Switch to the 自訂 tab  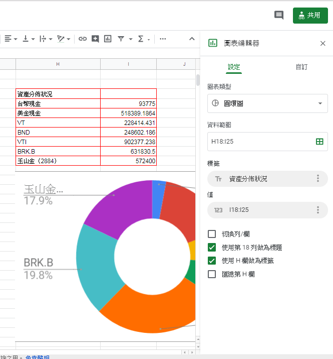(301, 67)
